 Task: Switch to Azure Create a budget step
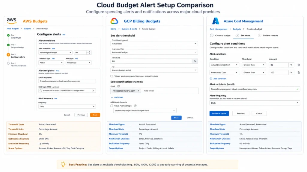pos(220,36)
